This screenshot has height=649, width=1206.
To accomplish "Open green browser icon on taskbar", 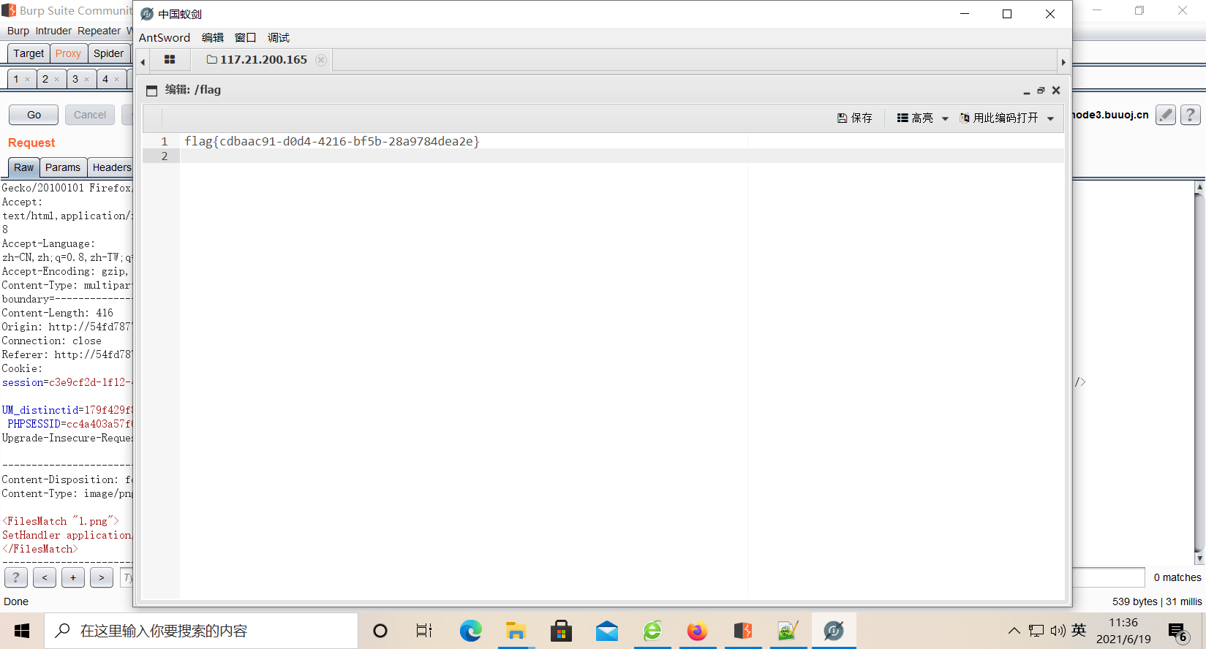I will point(652,631).
